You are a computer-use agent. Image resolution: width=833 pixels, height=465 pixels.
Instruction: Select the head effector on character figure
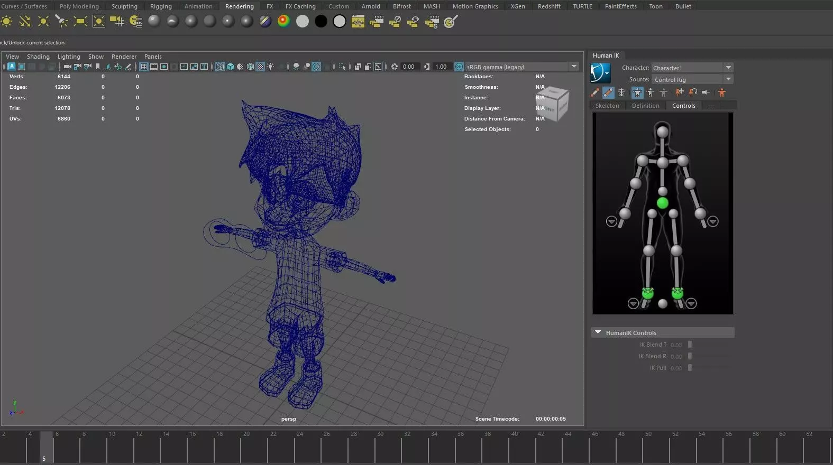tap(662, 132)
